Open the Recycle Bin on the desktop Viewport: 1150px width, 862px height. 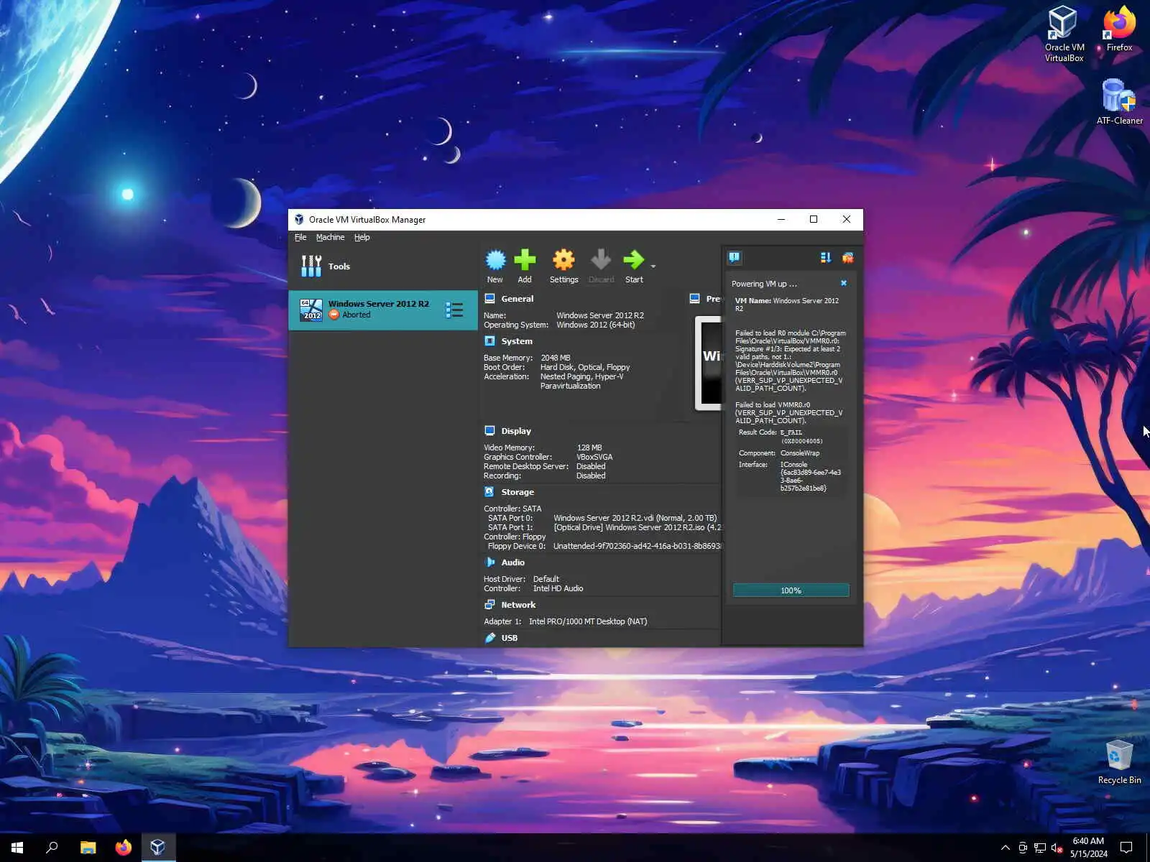(x=1119, y=761)
